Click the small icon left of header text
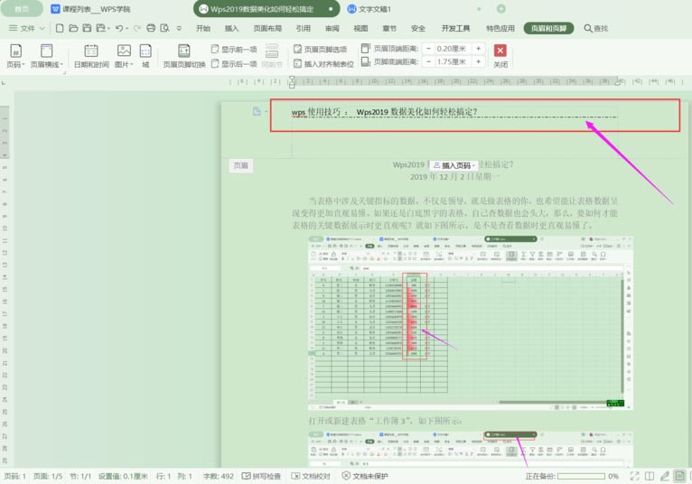692x484 pixels. [x=257, y=112]
